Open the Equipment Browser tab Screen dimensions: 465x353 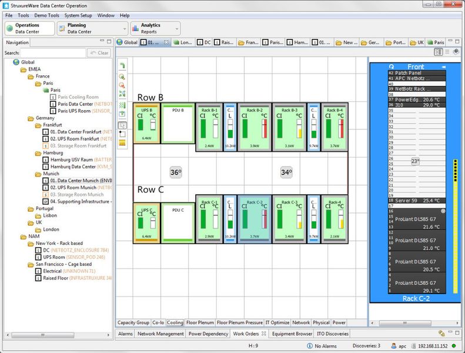292,334
